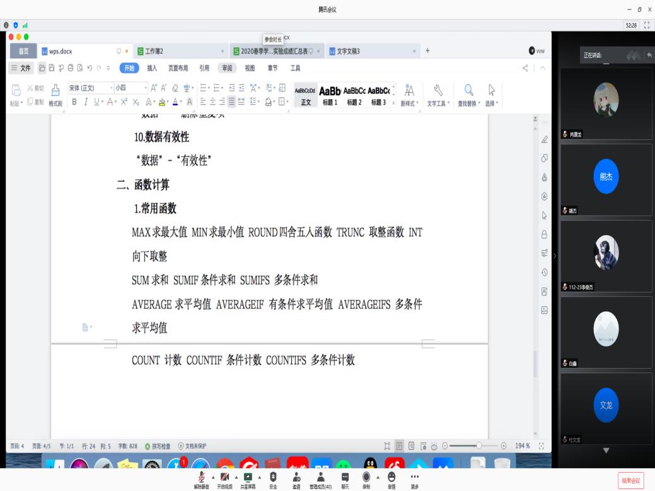Open Manage Members (40) panel
This screenshot has height=491, width=655.
tap(320, 478)
